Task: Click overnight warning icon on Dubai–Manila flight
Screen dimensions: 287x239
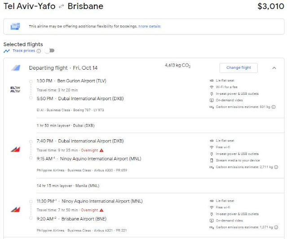Action: (x=102, y=150)
